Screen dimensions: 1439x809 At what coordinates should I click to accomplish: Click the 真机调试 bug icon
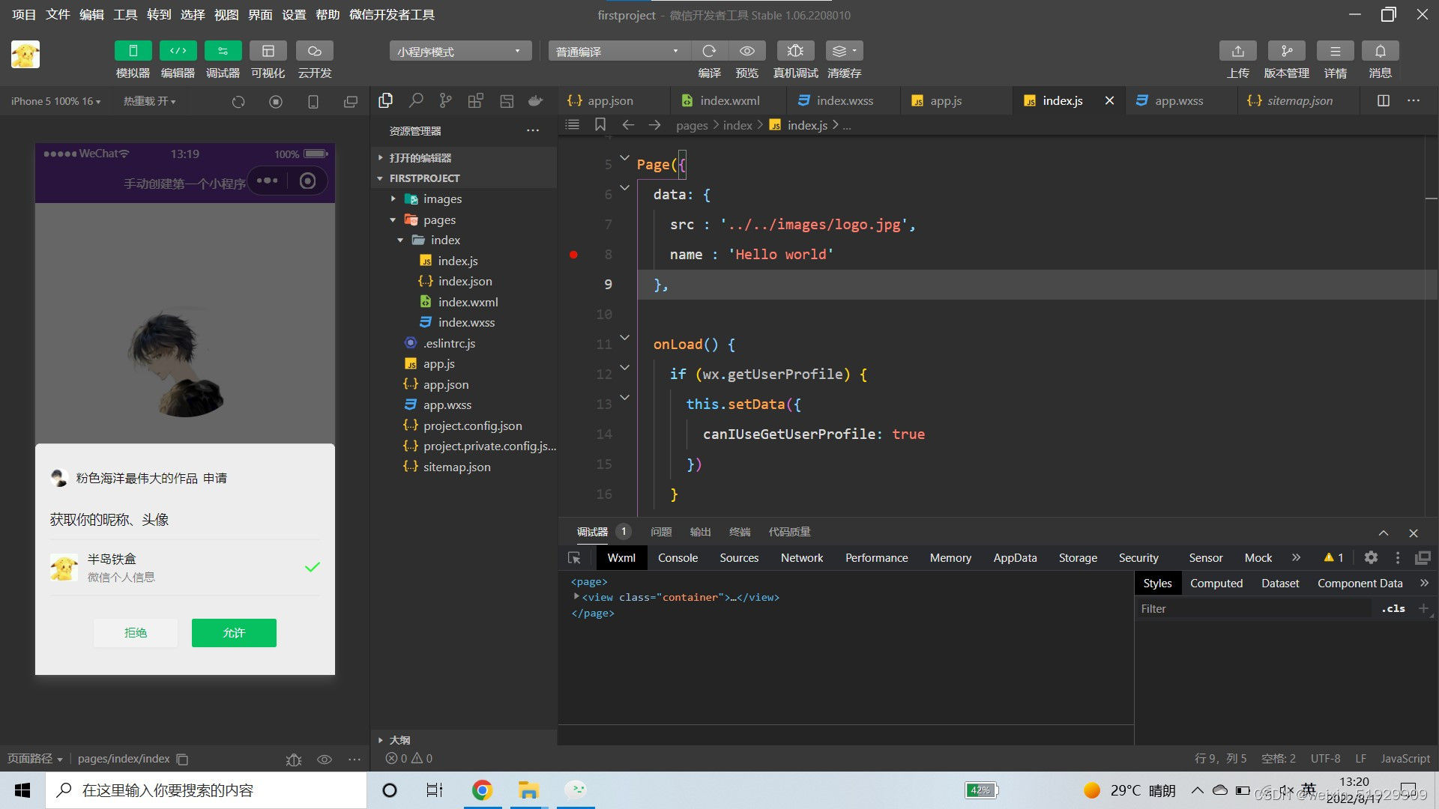(795, 51)
